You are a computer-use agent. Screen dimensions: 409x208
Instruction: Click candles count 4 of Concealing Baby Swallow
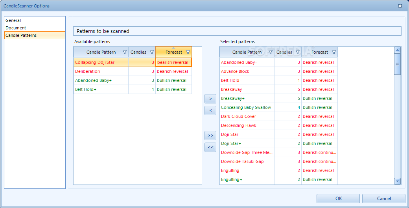click(288, 107)
